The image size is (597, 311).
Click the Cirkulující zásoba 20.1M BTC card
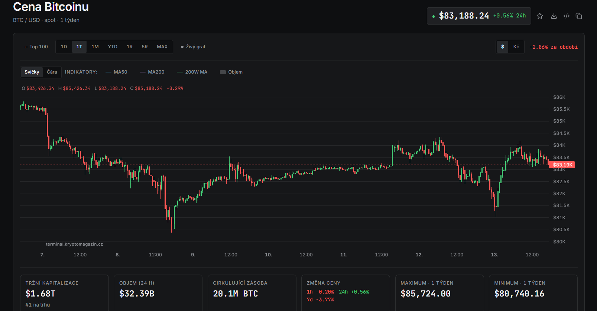252,293
